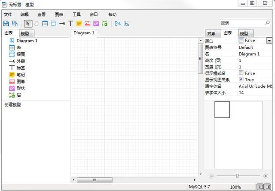Select the hand pan tool
This screenshot has width=275, height=191.
[36, 24]
